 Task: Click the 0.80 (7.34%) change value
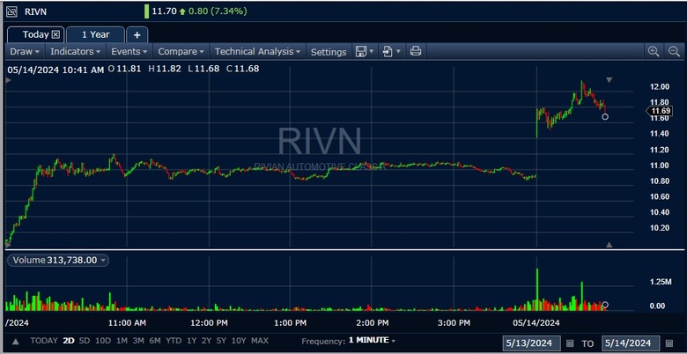coord(218,11)
